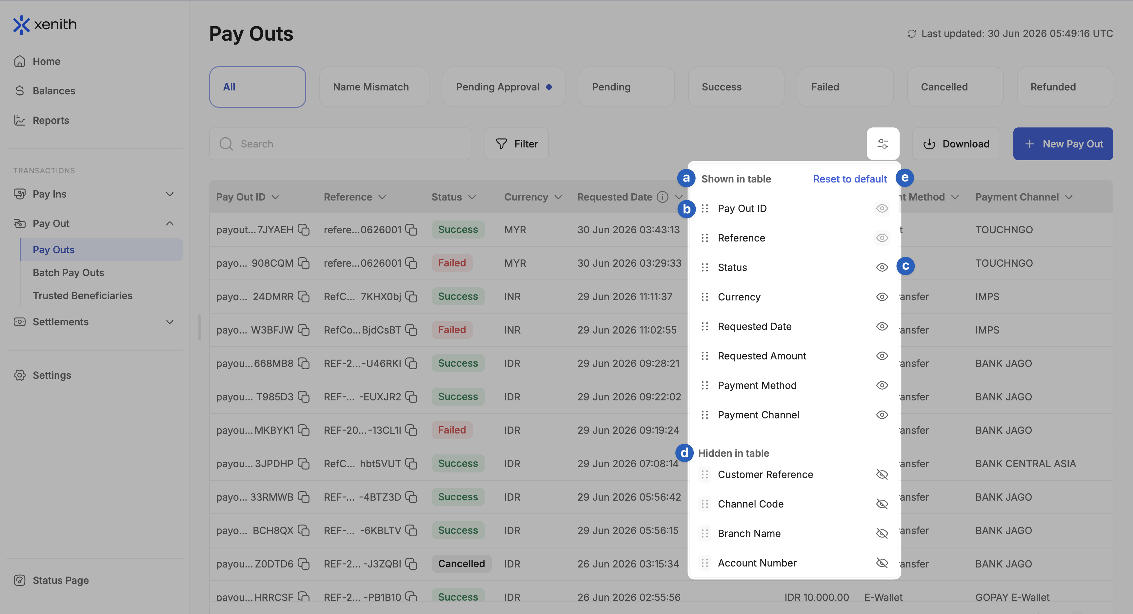Copy the payout ID ending 668MB8
This screenshot has width=1133, height=614.
304,363
